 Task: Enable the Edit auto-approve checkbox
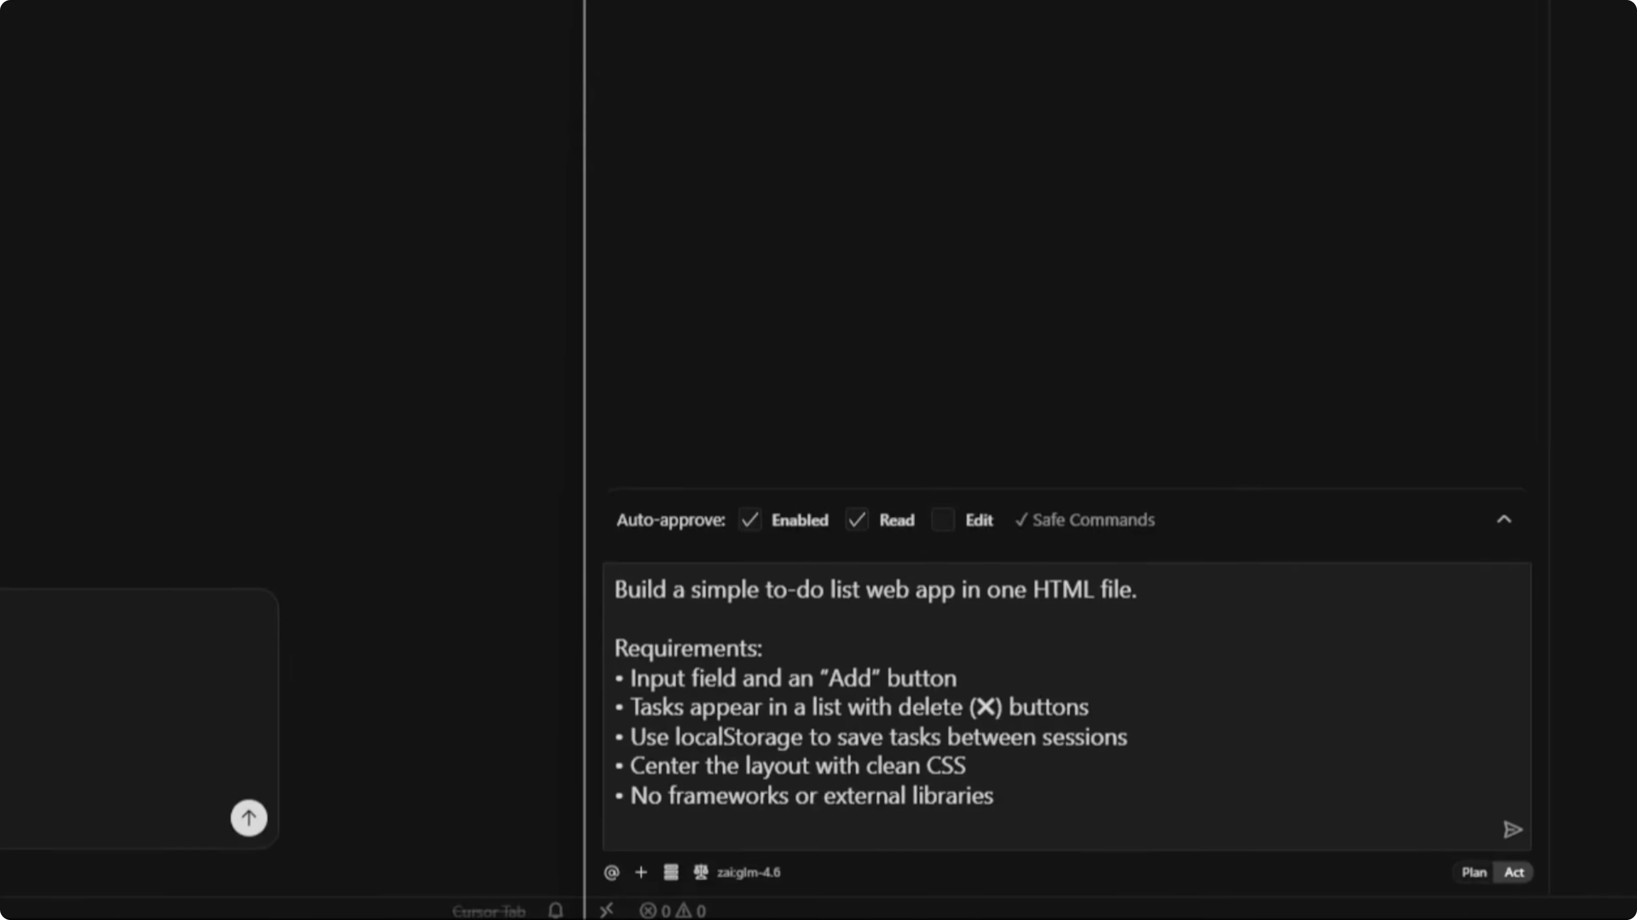pyautogui.click(x=943, y=520)
